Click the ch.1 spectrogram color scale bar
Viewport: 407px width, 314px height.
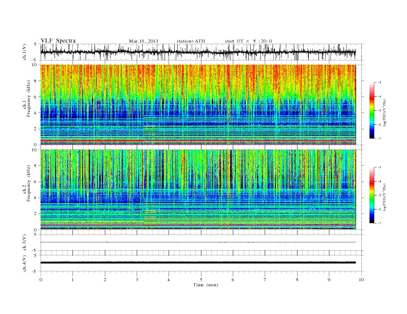click(372, 111)
